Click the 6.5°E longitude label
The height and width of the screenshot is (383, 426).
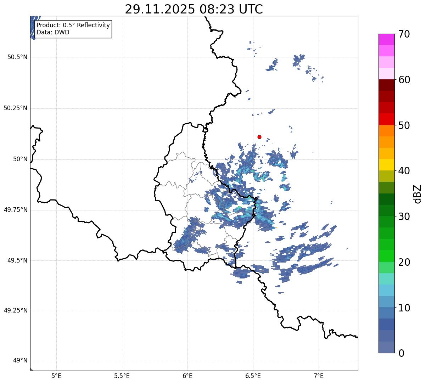[253, 376]
